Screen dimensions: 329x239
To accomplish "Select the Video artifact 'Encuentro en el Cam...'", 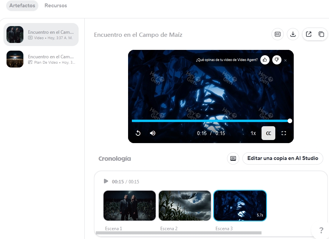I will point(41,35).
